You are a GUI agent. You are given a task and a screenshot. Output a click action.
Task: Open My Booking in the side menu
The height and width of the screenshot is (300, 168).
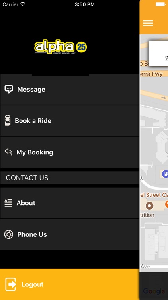point(70,152)
